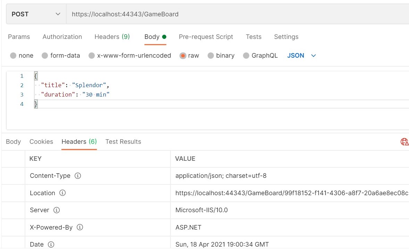The height and width of the screenshot is (249, 409).
Task: Click info icon beside Location header
Action: [x=62, y=193]
